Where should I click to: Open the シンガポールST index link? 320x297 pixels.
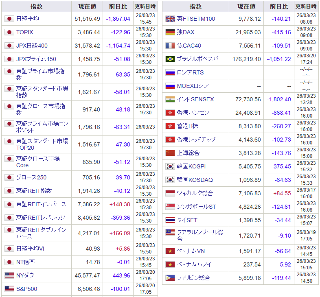click(196, 207)
